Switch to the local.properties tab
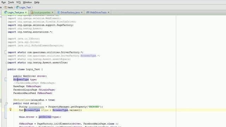 tap(42, 13)
